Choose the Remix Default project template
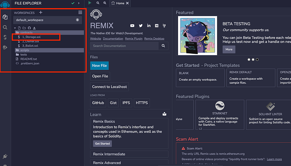Screen dimensions: 291x166 251,78
